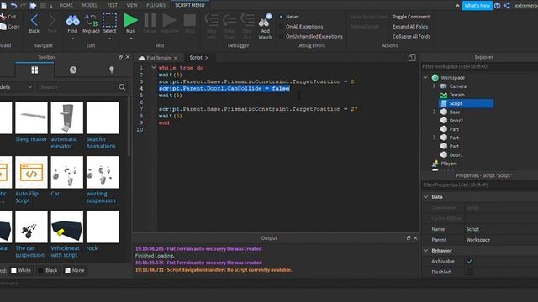The width and height of the screenshot is (538, 302).
Task: Select the Terrain item in Explorer
Action: 456,95
